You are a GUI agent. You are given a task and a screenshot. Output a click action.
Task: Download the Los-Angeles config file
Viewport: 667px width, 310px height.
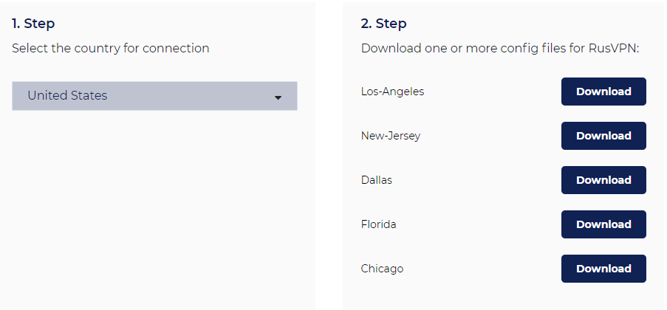click(603, 92)
